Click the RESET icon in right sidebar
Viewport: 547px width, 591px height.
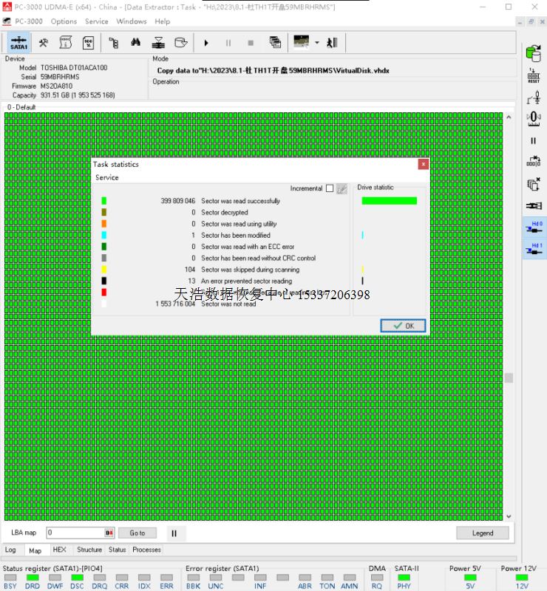(x=533, y=75)
